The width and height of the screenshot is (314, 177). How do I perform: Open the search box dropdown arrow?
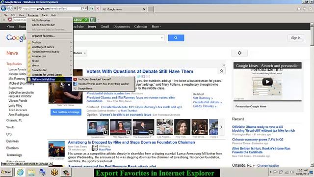pos(162,38)
